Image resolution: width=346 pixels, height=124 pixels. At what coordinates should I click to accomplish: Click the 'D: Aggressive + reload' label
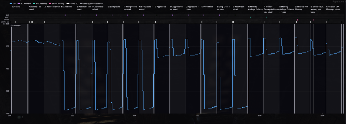[192, 8]
